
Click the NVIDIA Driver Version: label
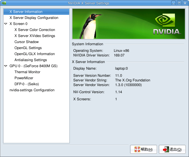[x=91, y=55]
